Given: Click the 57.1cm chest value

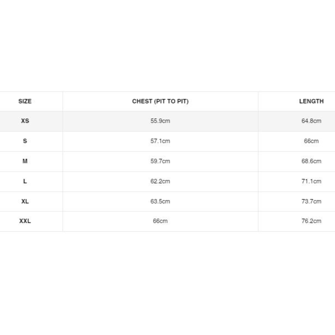Looking at the screenshot, I should pos(160,141).
